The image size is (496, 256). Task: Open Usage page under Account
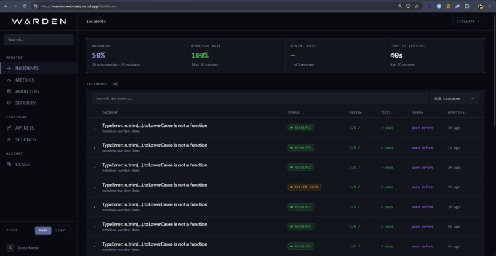tap(39, 164)
